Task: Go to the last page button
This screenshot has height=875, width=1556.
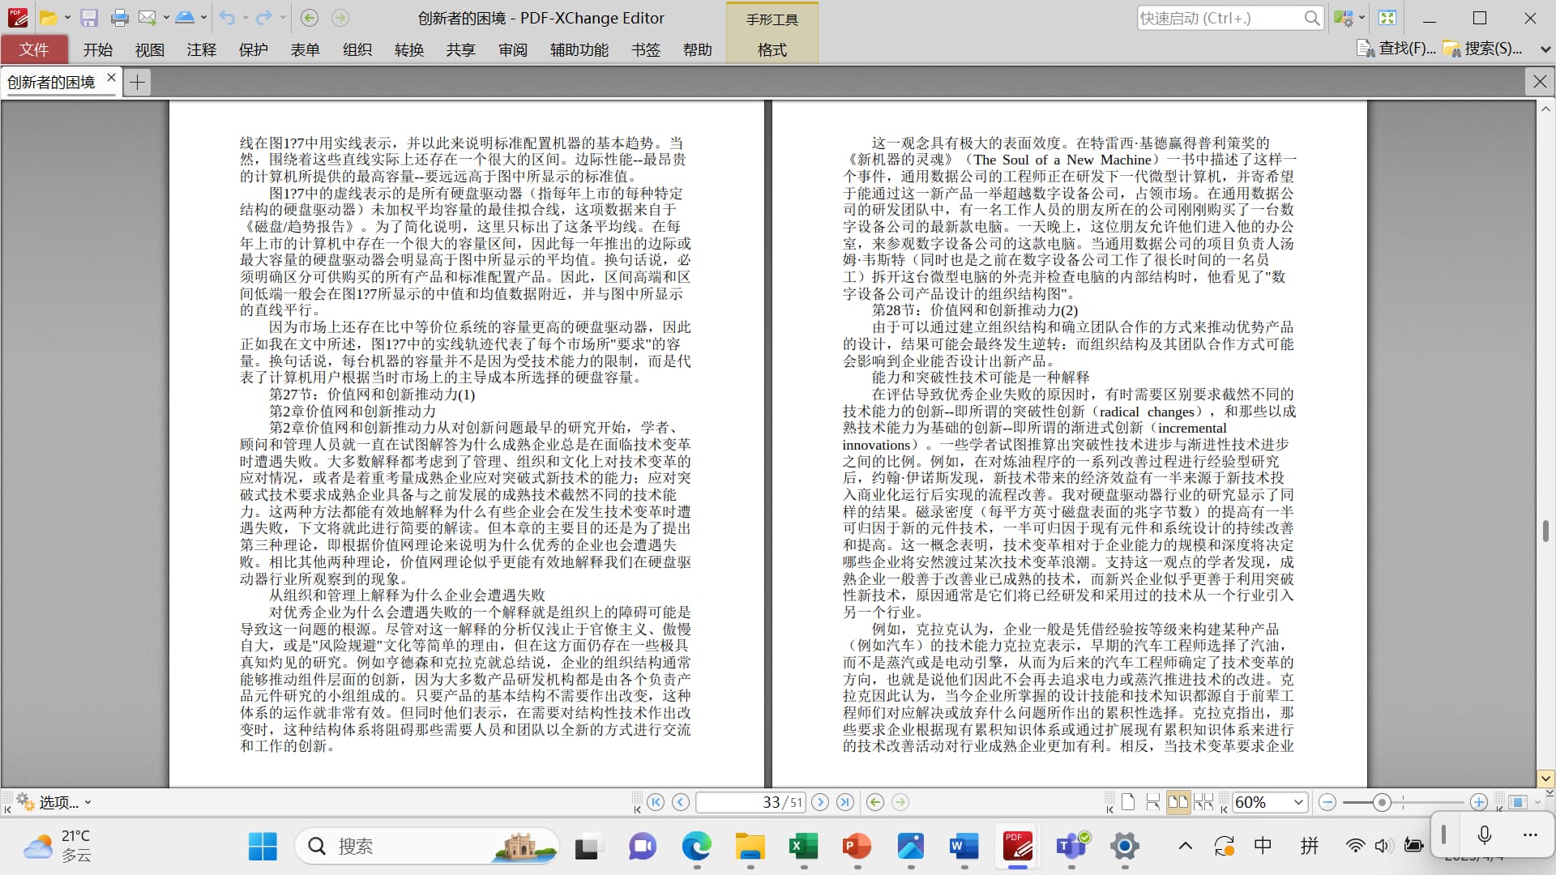Action: point(845,802)
